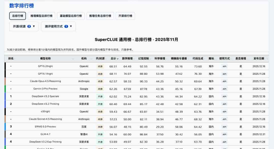The image size is (274, 149).
Task: Sort by the 使用方式 column header
Action: pos(225,59)
